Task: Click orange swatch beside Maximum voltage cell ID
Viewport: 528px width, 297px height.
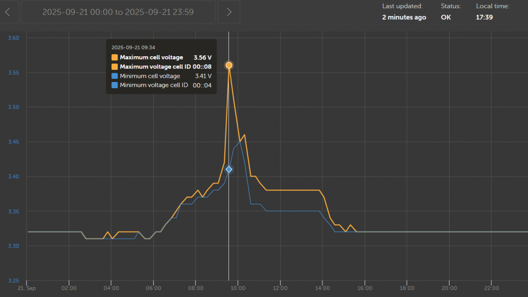Action: pyautogui.click(x=114, y=67)
